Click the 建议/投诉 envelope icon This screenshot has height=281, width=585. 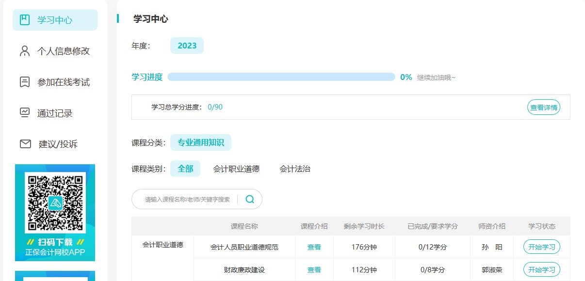[x=25, y=144]
